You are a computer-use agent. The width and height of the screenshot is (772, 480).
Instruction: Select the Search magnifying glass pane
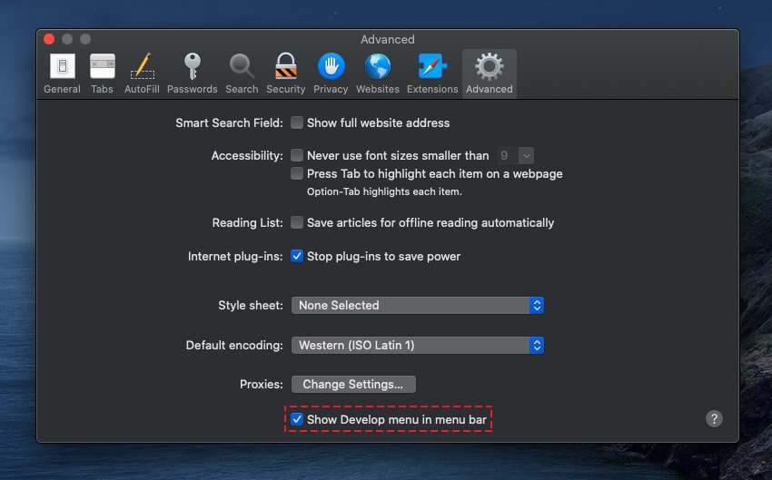242,73
